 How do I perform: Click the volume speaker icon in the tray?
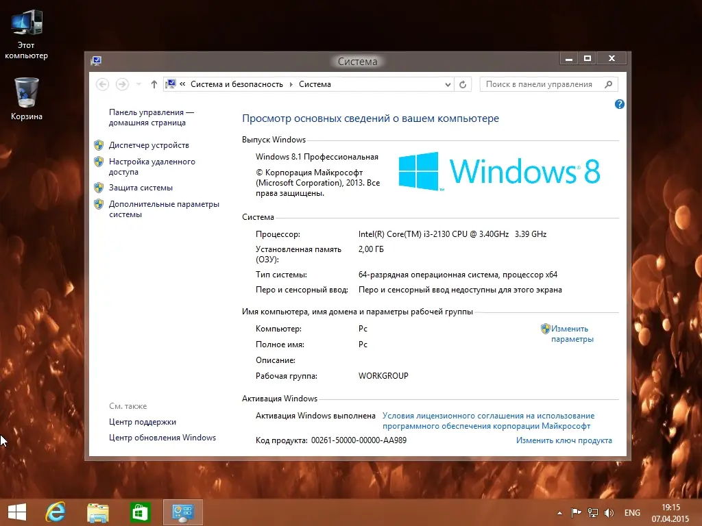[x=608, y=512]
